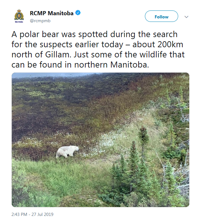Follow the RCMP Manitoba account
The width and height of the screenshot is (201, 221).
click(x=161, y=16)
